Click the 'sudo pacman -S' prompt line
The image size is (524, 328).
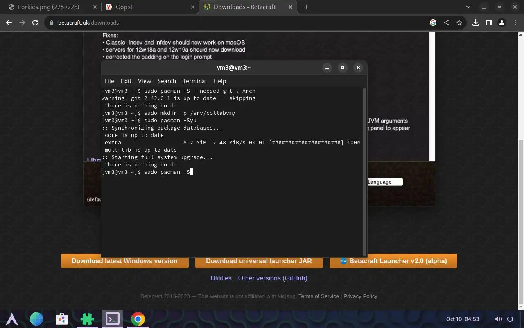pyautogui.click(x=147, y=172)
